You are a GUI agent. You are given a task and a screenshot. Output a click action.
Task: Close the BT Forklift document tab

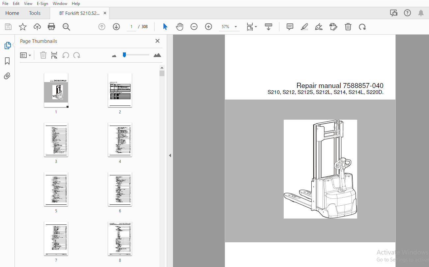click(x=105, y=13)
